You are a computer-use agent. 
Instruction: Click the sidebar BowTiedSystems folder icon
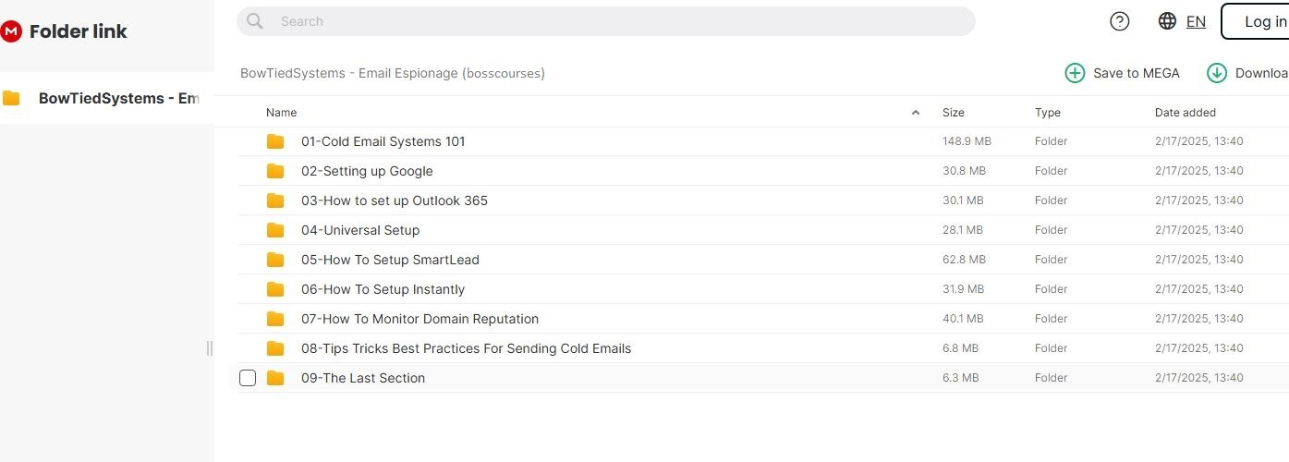pyautogui.click(x=12, y=98)
